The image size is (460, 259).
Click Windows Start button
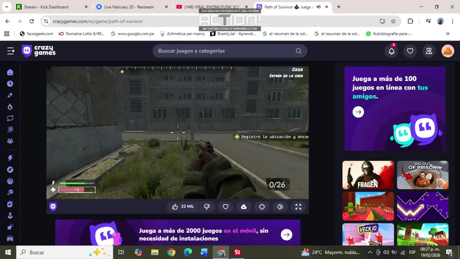[8, 252]
